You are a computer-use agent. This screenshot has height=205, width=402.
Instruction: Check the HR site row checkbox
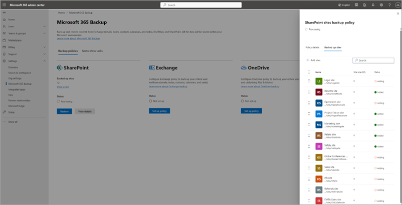pos(309,179)
